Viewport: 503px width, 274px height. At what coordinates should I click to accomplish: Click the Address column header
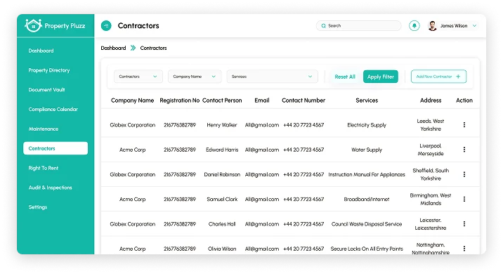click(x=431, y=100)
